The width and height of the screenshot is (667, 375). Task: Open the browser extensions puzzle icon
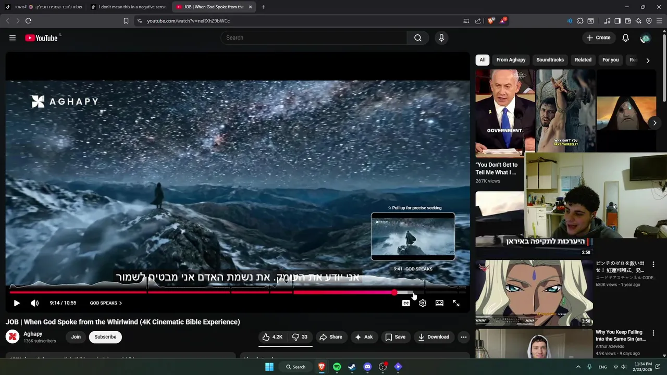click(x=580, y=21)
